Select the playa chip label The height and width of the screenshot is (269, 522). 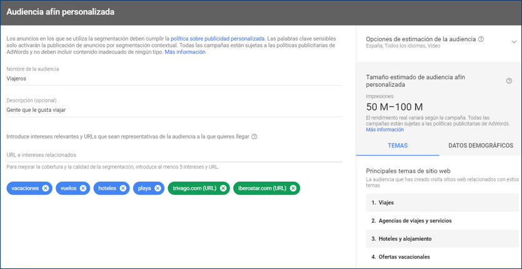pos(144,188)
